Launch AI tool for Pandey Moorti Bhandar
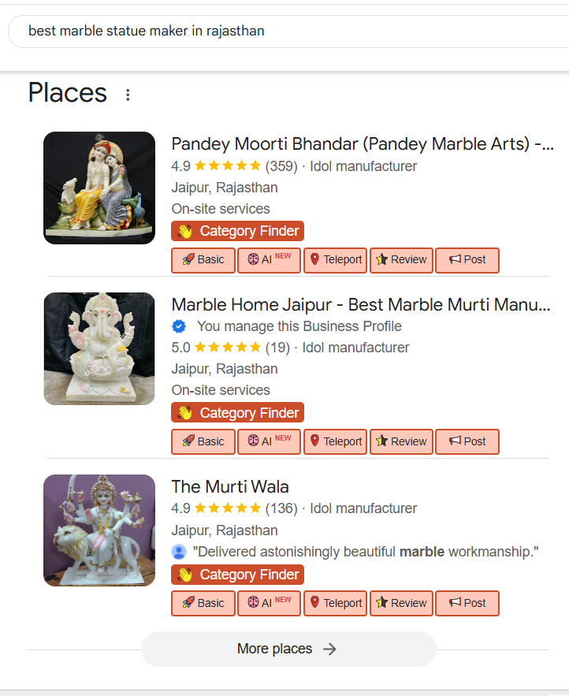569x696 pixels. coord(269,260)
